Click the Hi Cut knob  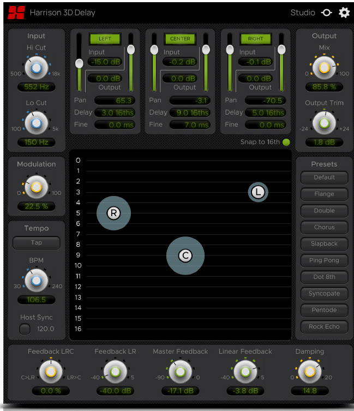point(37,68)
